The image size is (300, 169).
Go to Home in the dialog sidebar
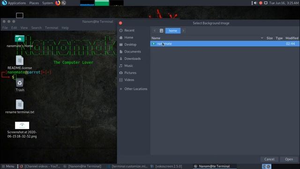[126, 38]
